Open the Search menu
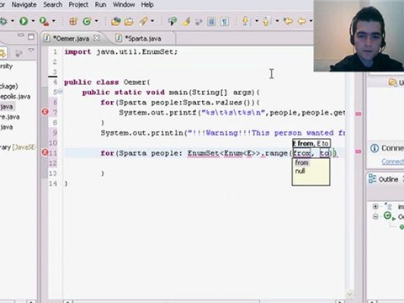Image resolution: width=404 pixels, height=303 pixels. point(53,5)
